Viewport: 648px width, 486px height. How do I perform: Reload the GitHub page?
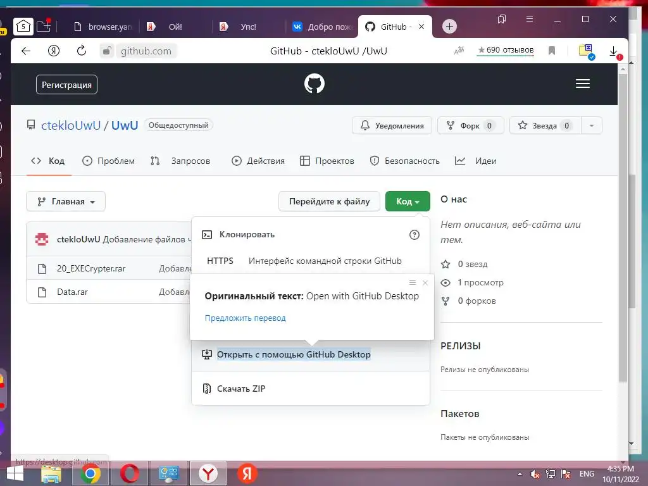coord(82,51)
